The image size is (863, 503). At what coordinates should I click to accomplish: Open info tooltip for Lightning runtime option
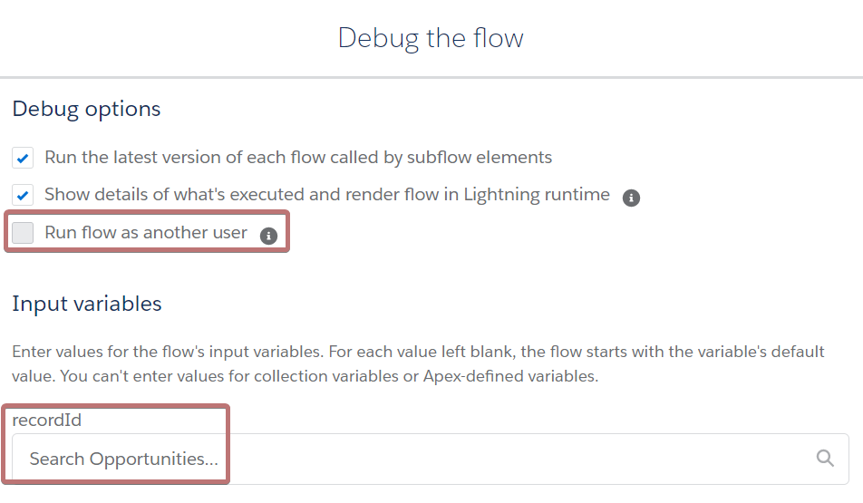tap(631, 198)
